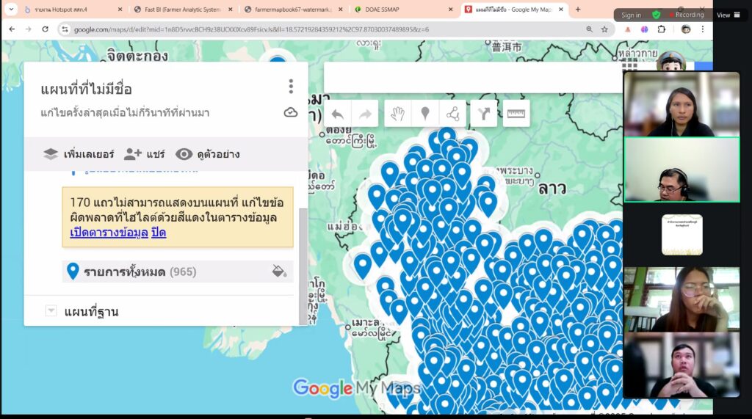Image resolution: width=752 pixels, height=419 pixels.
Task: Click ดูตัวอย่าง preview eye button
Action: (x=207, y=154)
